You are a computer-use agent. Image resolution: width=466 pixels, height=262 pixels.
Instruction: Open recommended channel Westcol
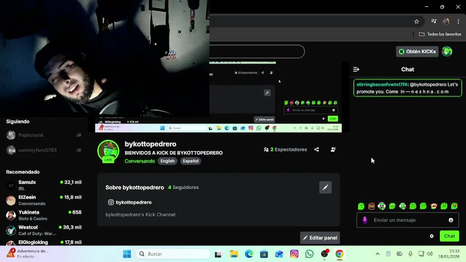coord(44,230)
